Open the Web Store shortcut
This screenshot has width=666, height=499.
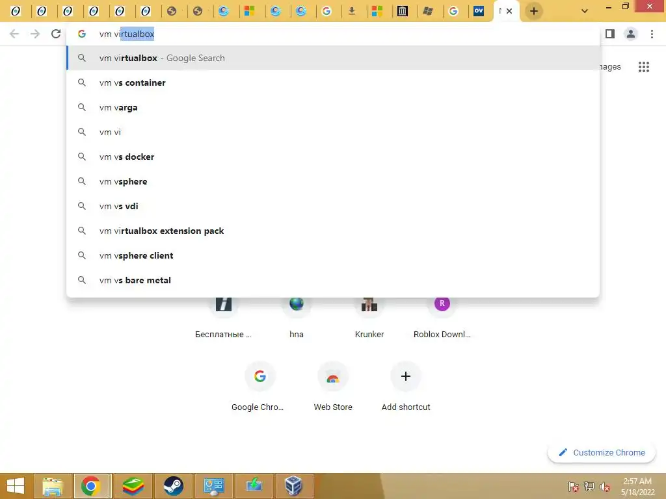tap(333, 385)
